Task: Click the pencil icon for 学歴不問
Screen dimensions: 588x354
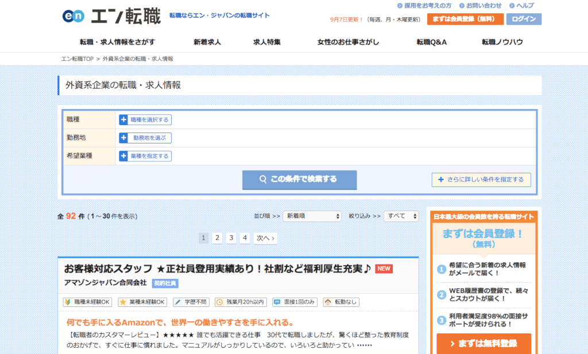Action: coord(178,302)
